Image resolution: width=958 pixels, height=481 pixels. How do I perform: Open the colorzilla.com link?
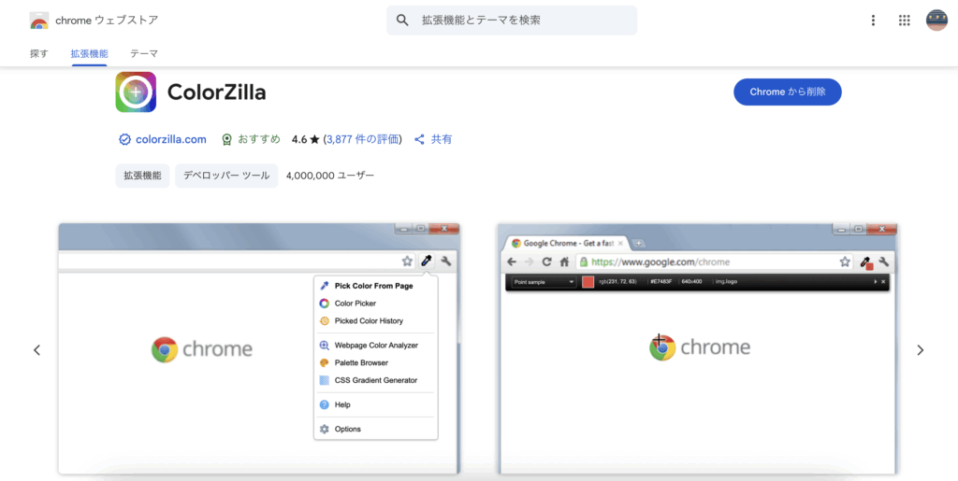coord(170,139)
